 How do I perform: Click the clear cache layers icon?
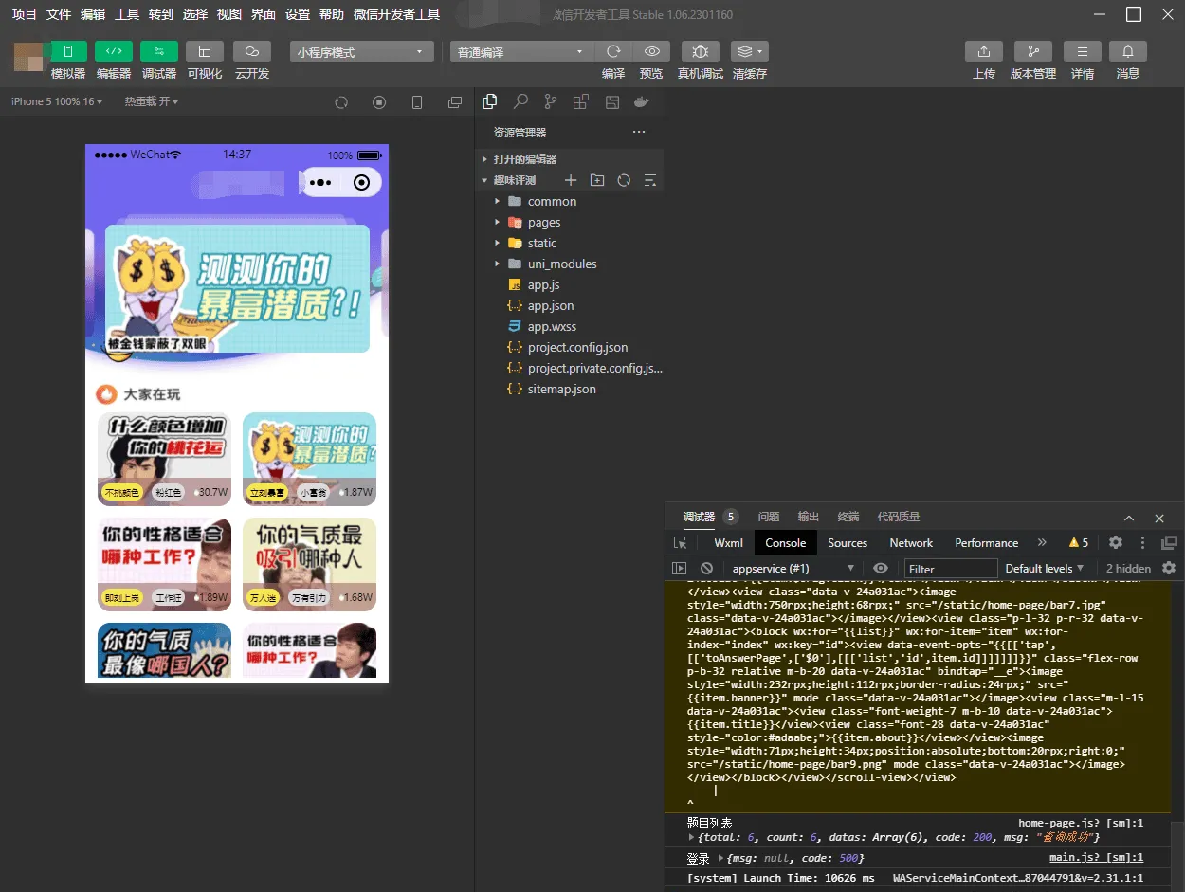pos(749,51)
